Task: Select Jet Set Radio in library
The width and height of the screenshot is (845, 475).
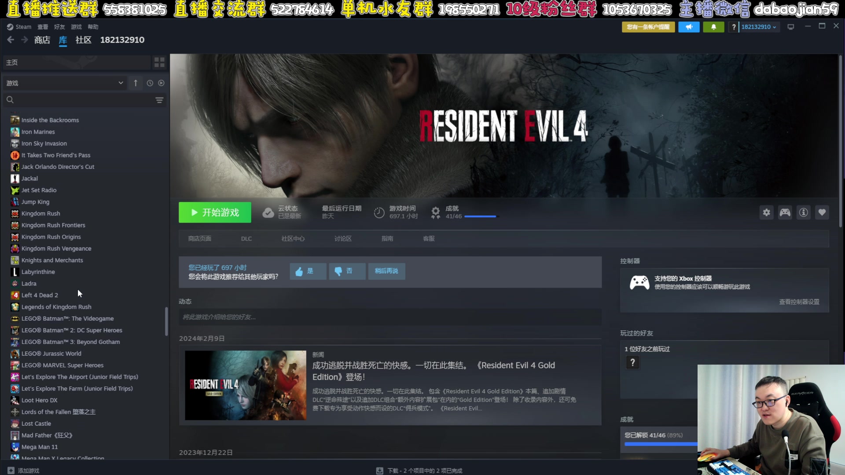Action: [x=39, y=190]
